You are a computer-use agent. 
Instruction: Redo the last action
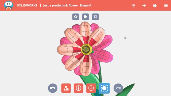coord(118,88)
